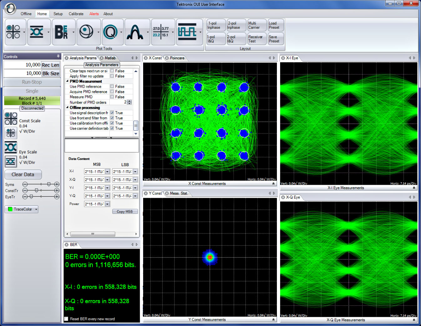Click the measurement statistics table icon
The image size is (421, 326).
pyautogui.click(x=161, y=32)
